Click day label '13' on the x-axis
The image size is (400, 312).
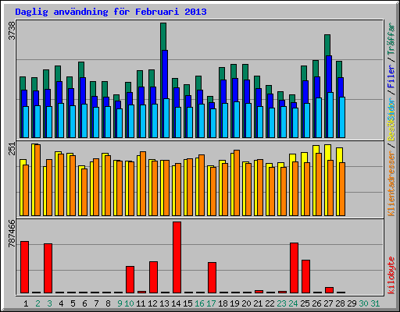(164, 303)
